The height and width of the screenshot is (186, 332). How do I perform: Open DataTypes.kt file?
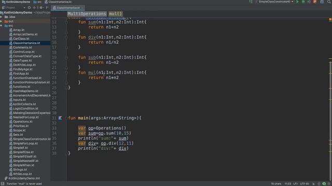[22, 60]
